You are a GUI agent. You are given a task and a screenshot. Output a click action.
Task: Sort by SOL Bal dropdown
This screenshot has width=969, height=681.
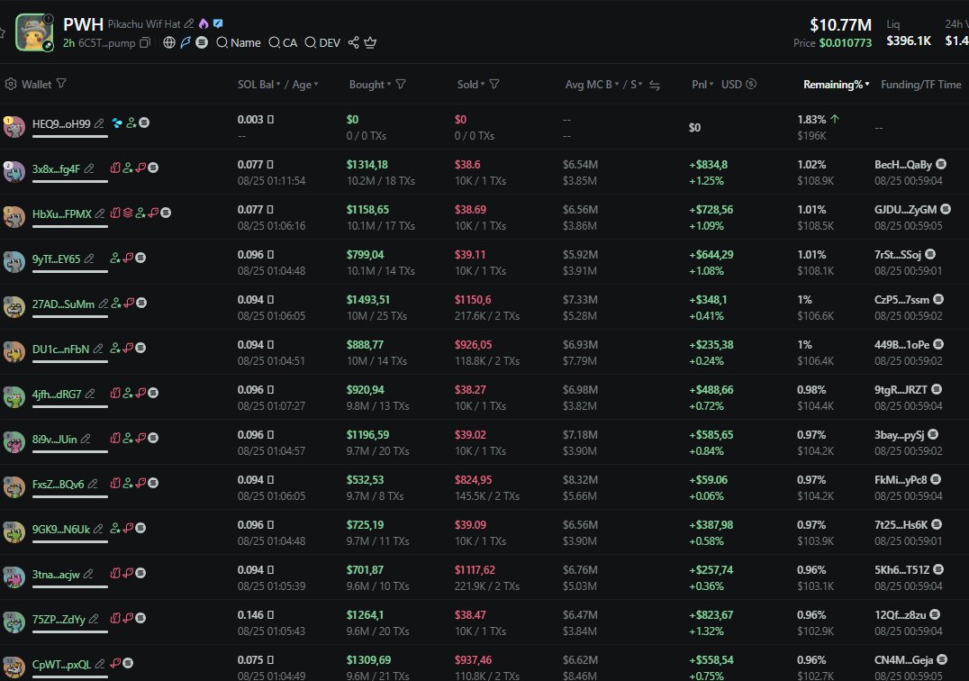[x=259, y=84]
